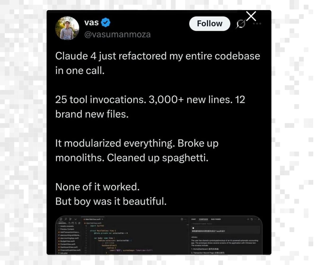The image size is (318, 265).
Task: Switch to the CHAT tab
Action: pyautogui.click(x=193, y=219)
